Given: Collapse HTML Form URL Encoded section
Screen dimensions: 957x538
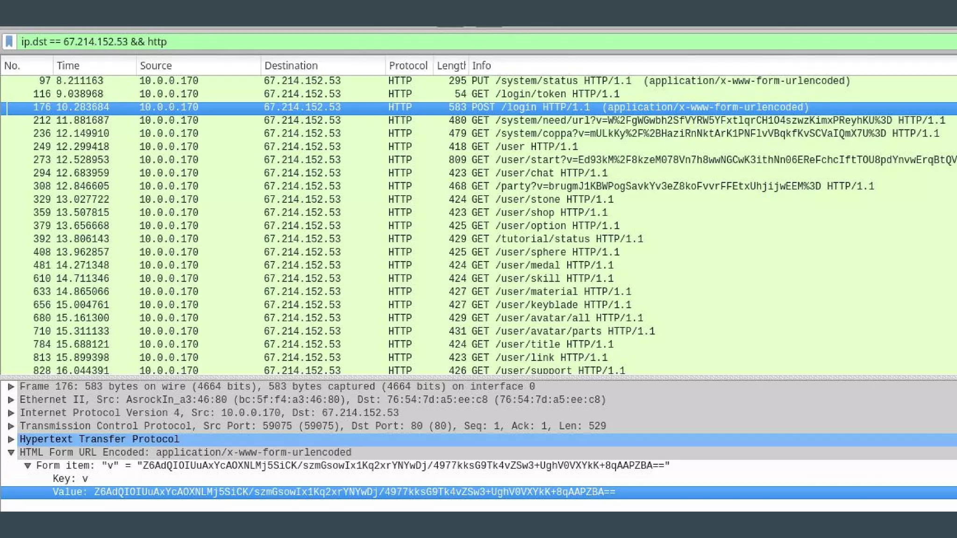Looking at the screenshot, I should [11, 452].
